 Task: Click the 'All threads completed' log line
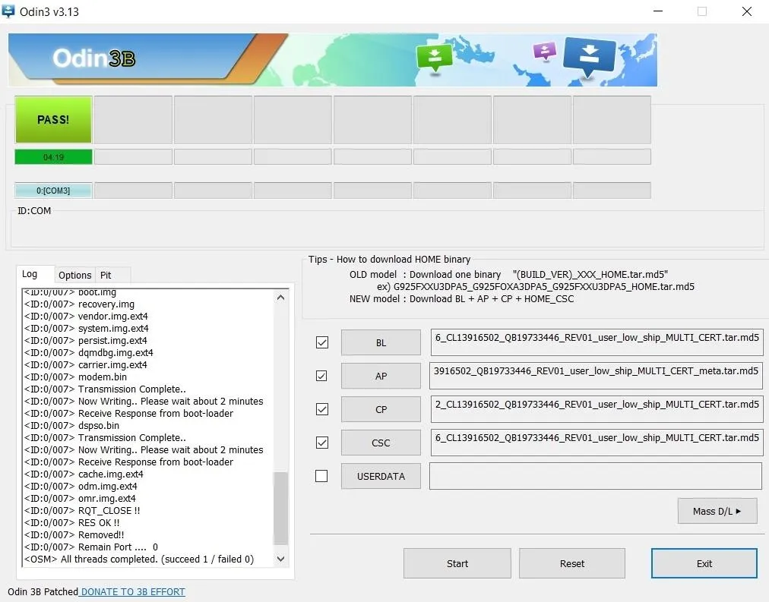coord(139,559)
